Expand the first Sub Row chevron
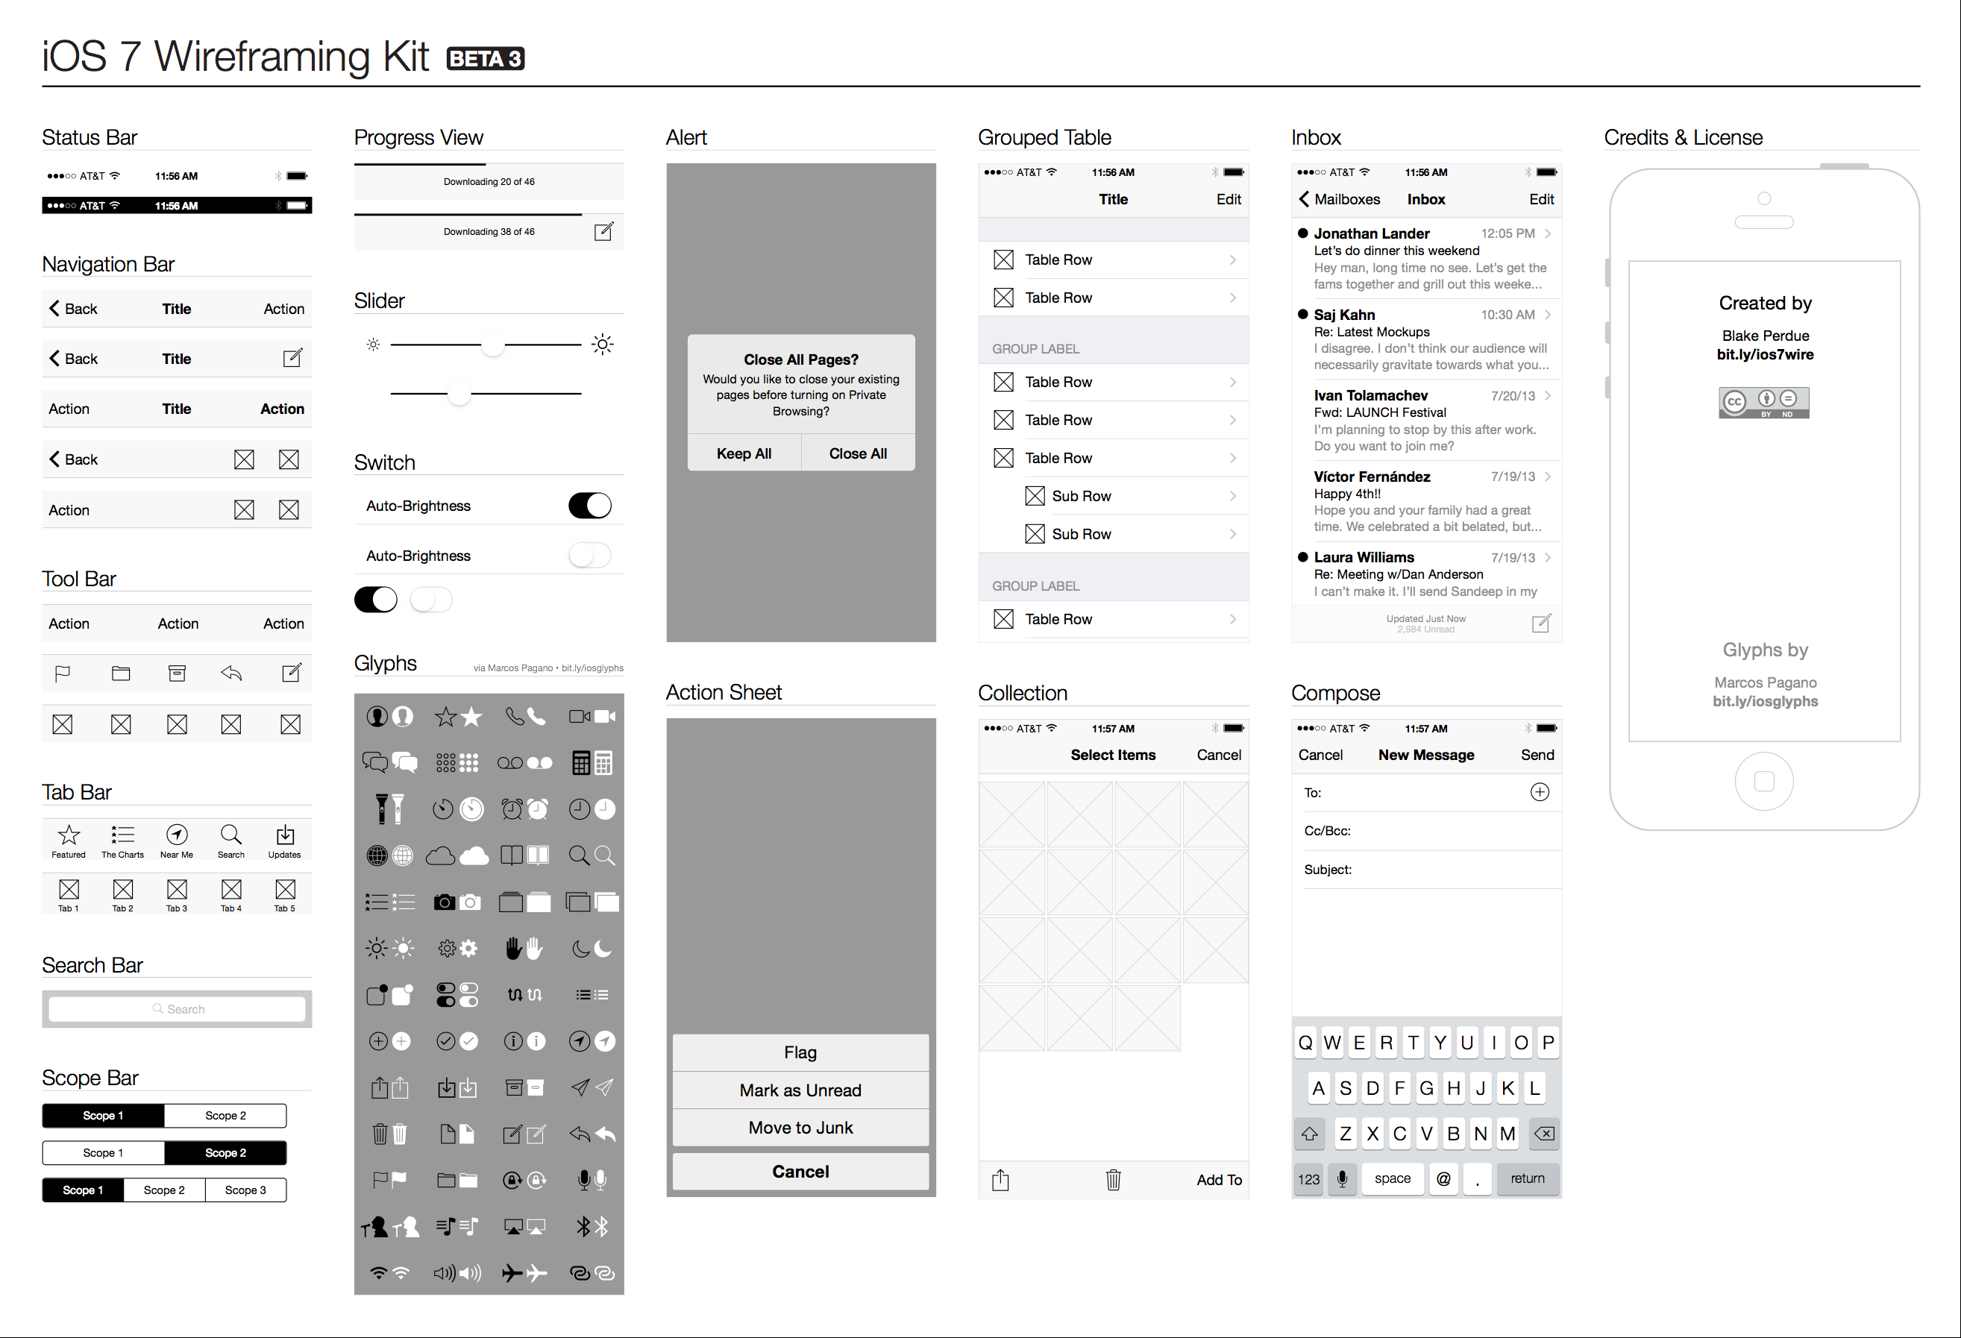The height and width of the screenshot is (1338, 1961). pyautogui.click(x=1233, y=495)
